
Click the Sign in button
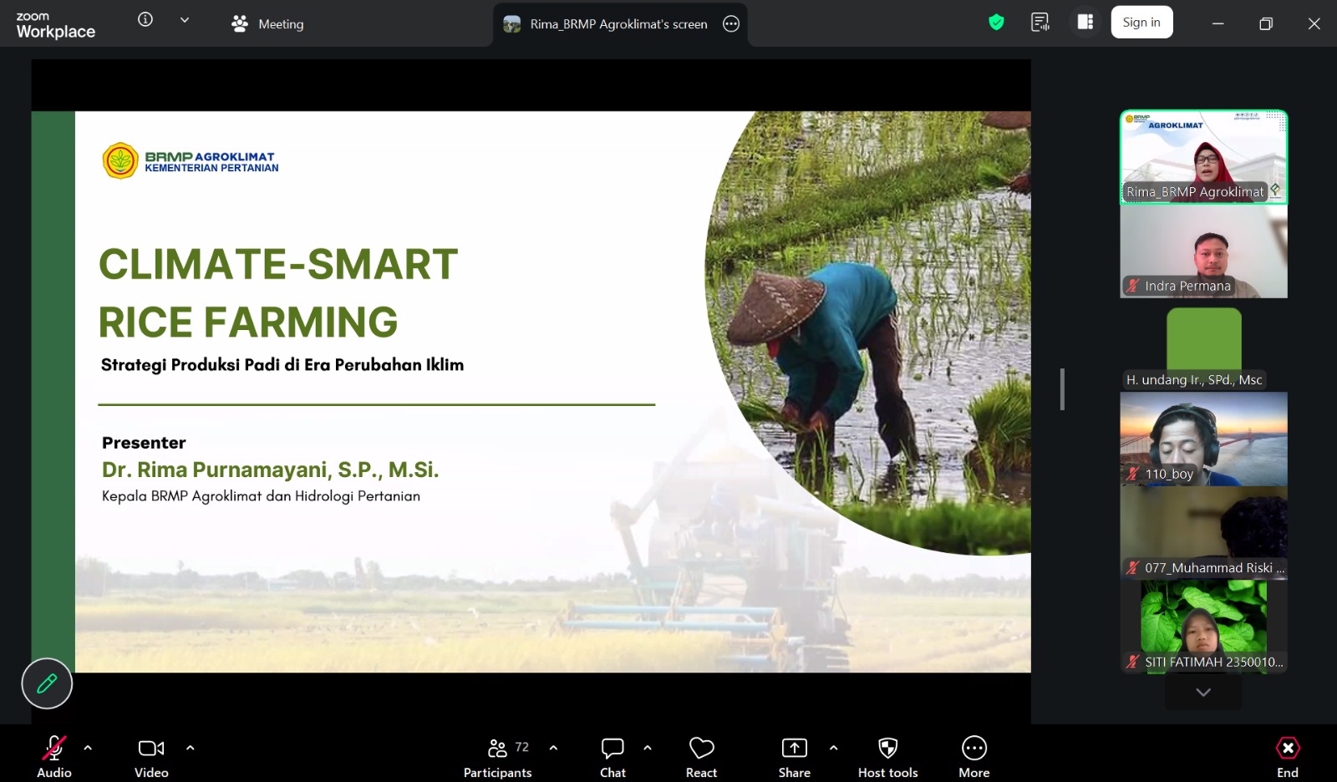pyautogui.click(x=1141, y=23)
